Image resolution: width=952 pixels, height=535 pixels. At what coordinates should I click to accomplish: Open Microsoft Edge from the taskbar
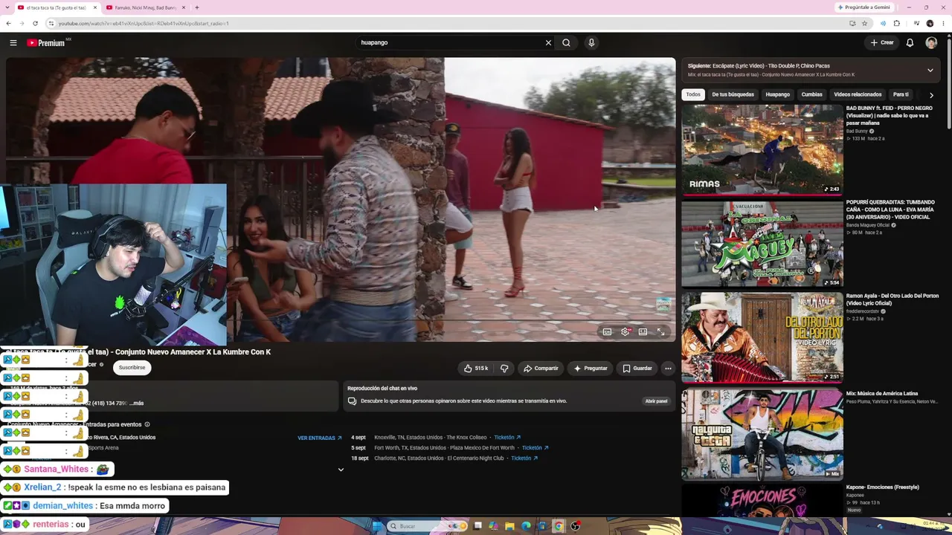pos(526,526)
